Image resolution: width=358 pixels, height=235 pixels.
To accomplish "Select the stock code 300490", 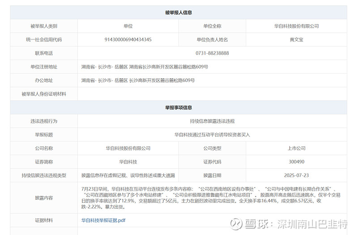I will pos(297,162).
